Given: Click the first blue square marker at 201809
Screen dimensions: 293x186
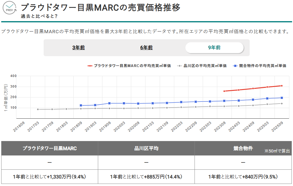Looking at the screenshot, I should coord(81,105).
